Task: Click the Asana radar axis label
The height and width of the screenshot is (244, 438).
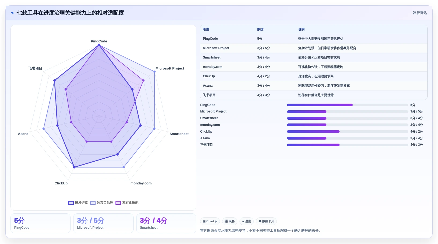Action: (x=23, y=134)
